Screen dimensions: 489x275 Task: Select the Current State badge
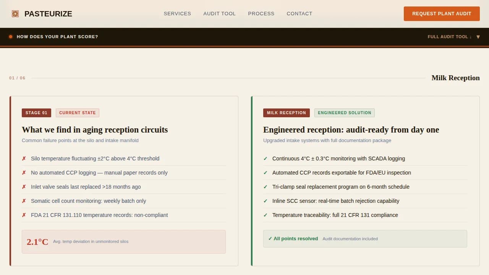(78, 113)
